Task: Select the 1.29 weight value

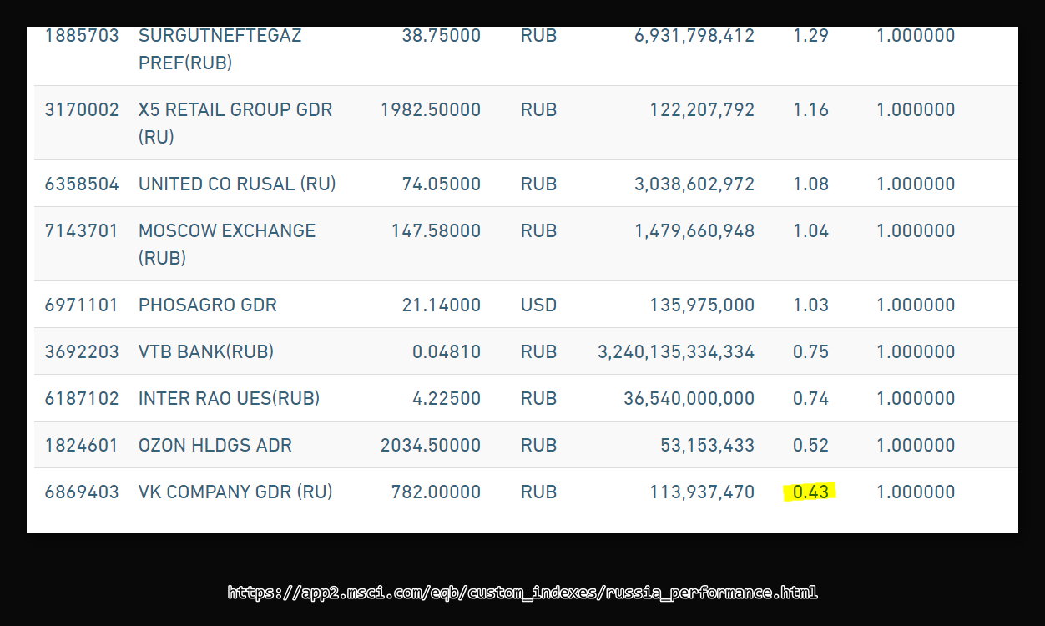Action: coord(810,36)
